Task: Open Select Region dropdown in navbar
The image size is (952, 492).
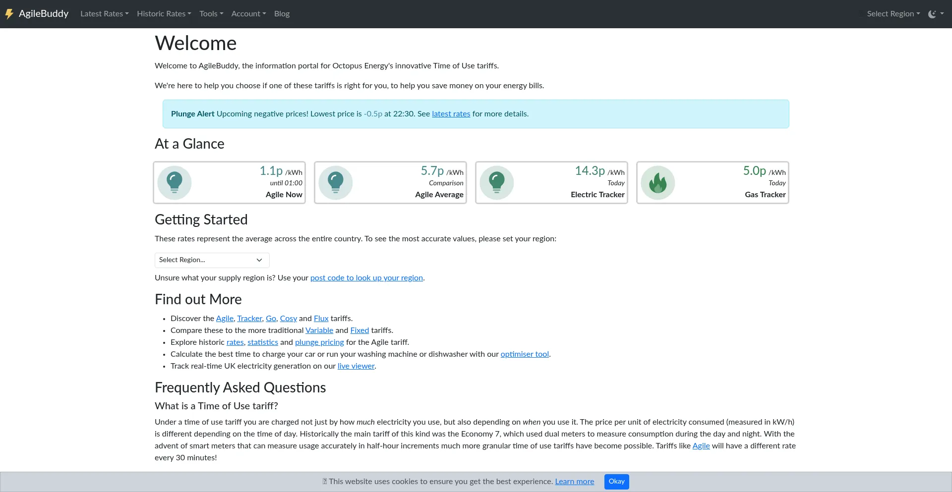Action: [893, 14]
